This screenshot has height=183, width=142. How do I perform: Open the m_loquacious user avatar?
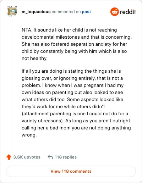point(12,11)
